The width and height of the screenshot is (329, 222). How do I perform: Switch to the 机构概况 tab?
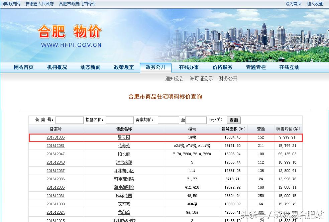(x=57, y=67)
